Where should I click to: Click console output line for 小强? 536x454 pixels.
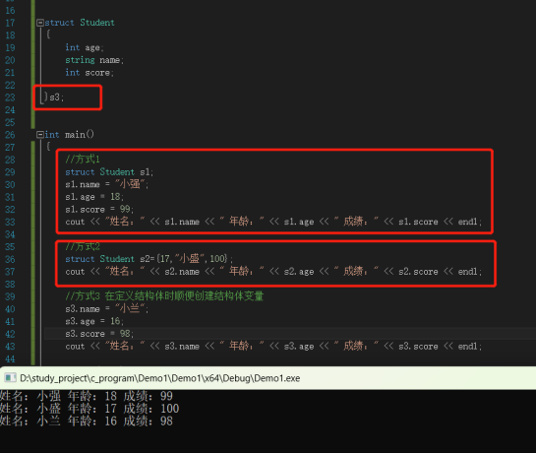point(87,396)
